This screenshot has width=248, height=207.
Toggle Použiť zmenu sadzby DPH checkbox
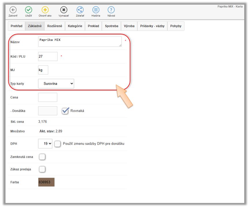pos(58,144)
